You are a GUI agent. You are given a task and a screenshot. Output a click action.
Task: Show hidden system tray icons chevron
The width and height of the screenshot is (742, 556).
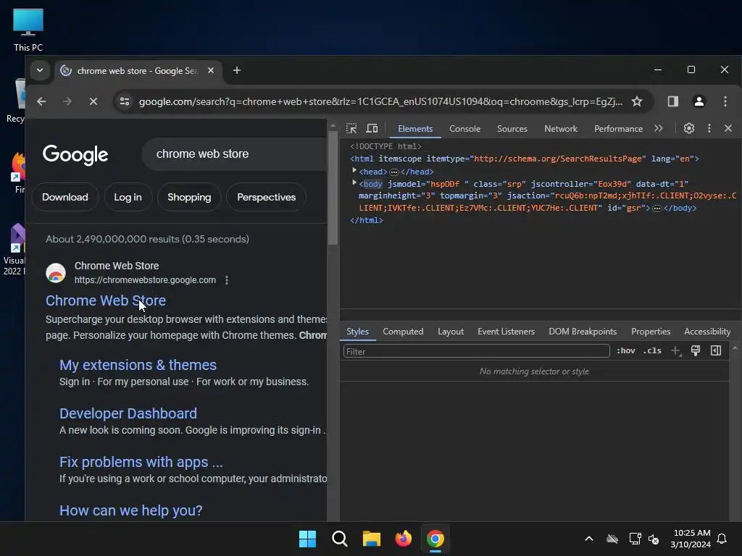tap(589, 539)
